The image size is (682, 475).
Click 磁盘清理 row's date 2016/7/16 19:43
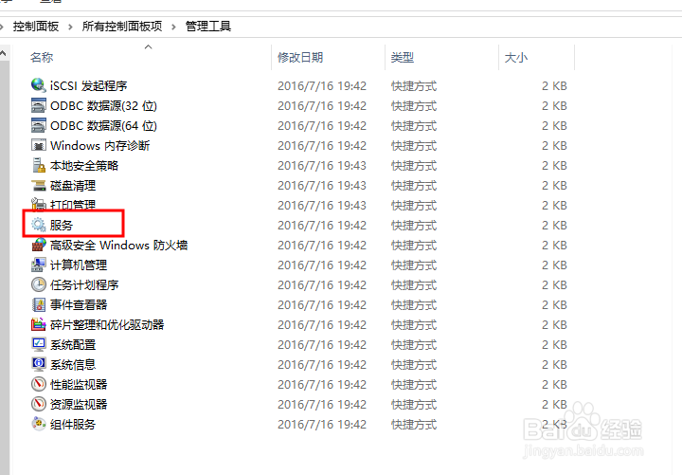322,186
